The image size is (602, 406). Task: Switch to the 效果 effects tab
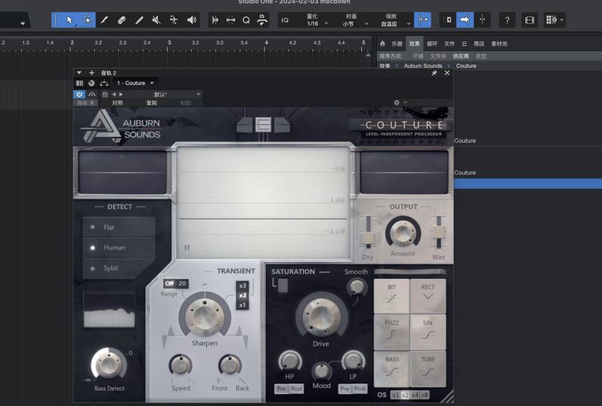tap(415, 44)
